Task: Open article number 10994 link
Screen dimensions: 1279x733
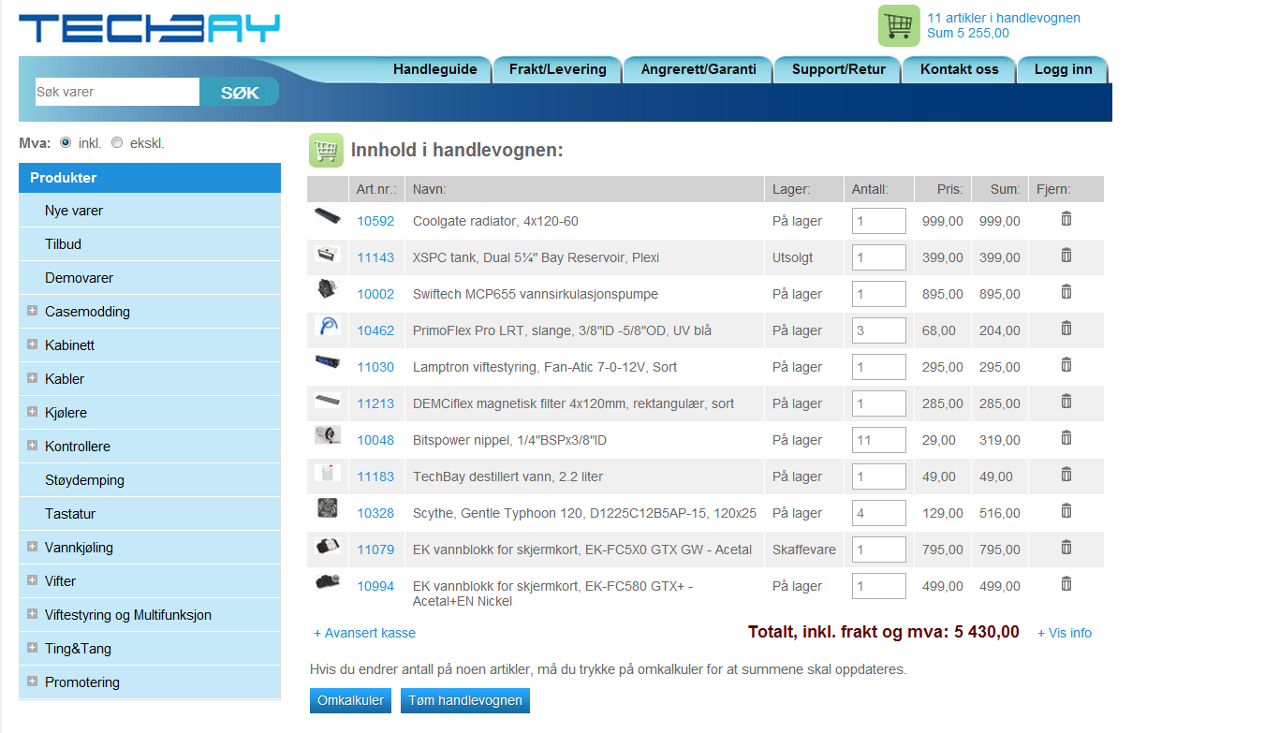Action: 375,586
